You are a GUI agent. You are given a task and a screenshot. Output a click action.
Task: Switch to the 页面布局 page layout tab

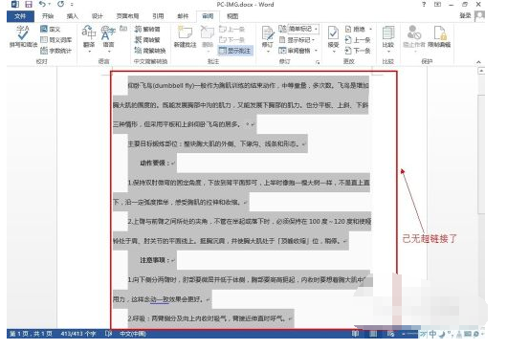tap(127, 16)
